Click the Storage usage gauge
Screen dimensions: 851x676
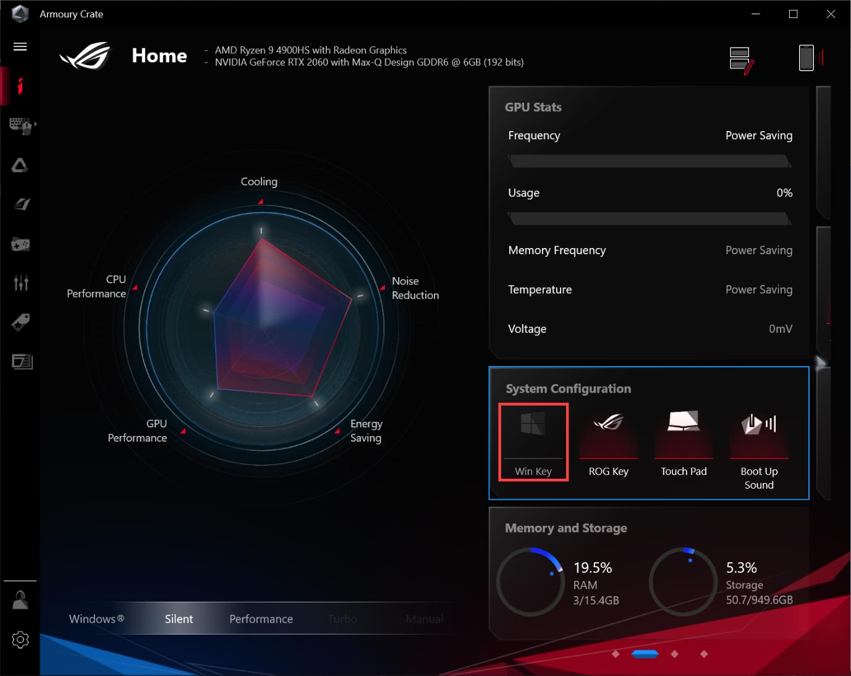(x=683, y=581)
